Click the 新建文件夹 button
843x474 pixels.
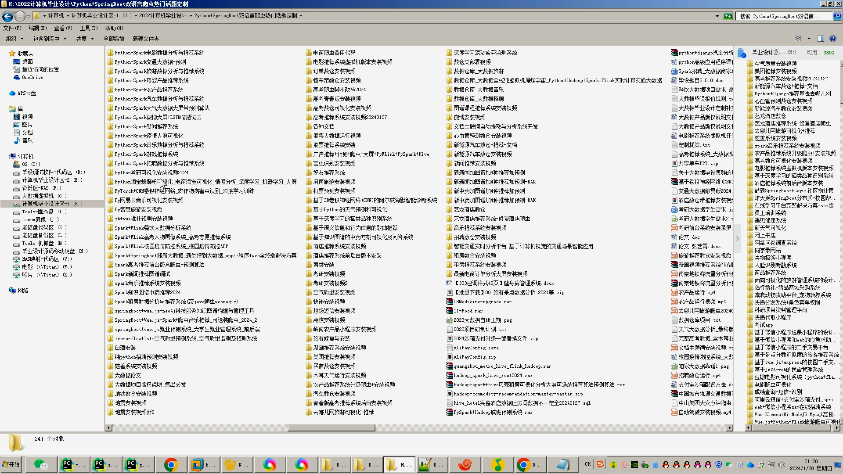point(146,39)
